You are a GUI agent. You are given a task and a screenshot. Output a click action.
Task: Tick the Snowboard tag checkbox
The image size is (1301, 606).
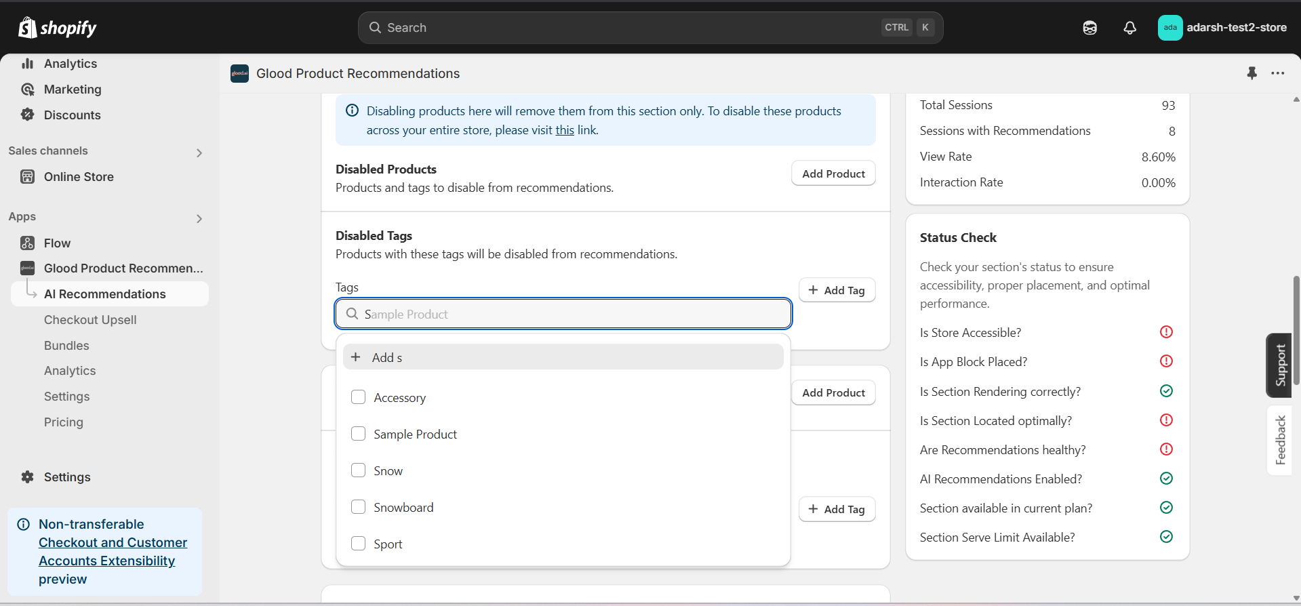click(358, 507)
